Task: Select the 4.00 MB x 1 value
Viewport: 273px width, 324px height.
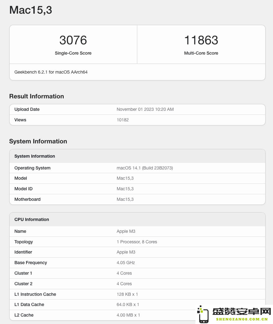Action: pos(128,315)
